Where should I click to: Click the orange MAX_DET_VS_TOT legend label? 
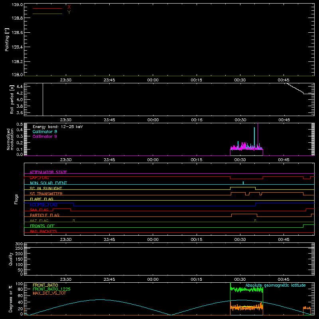pos(49,293)
